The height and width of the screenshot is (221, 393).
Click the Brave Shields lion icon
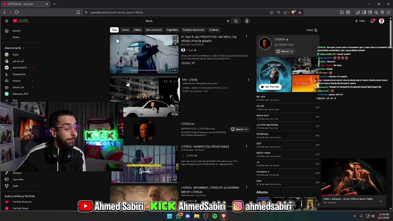click(x=293, y=12)
